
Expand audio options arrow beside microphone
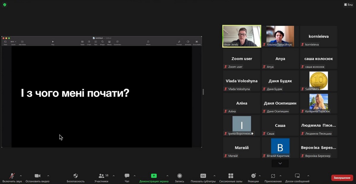(x=20, y=176)
